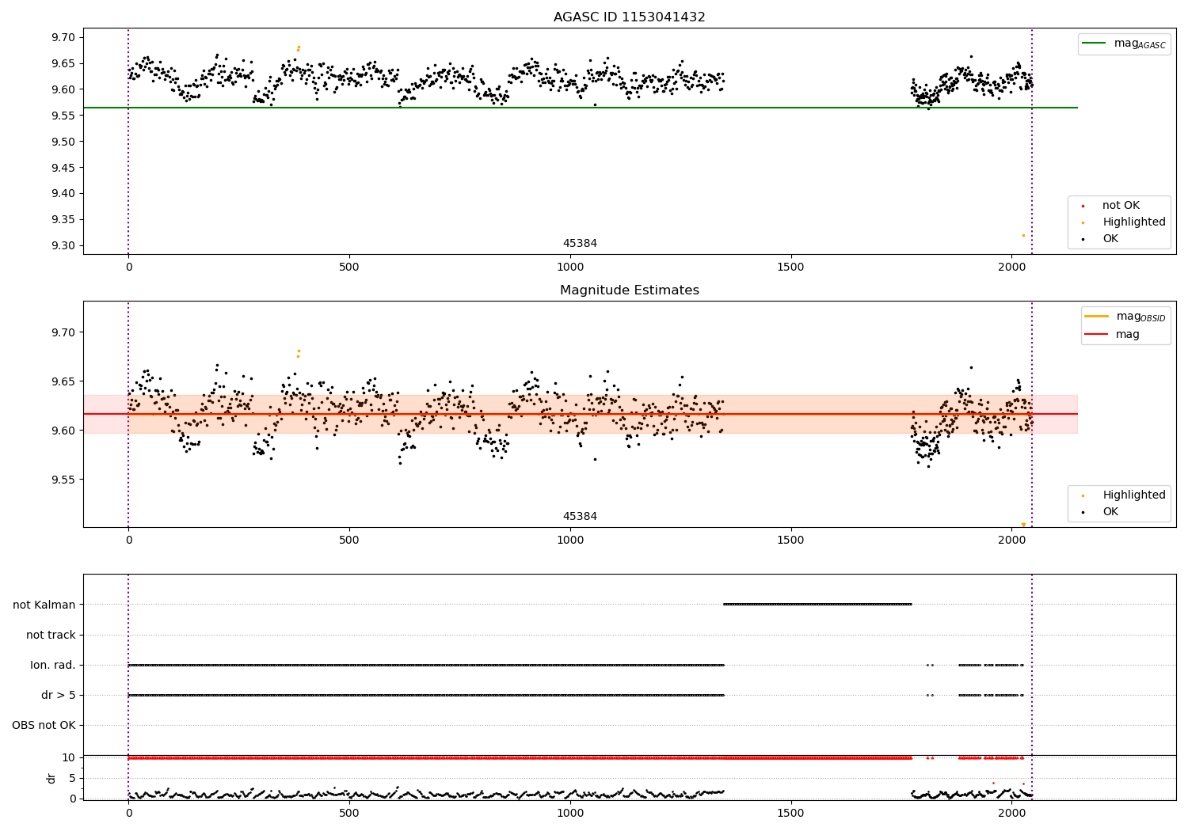This screenshot has width=1188, height=831.
Task: Click the 2000 x-tick of the bottom plot
Action: pos(1011,813)
